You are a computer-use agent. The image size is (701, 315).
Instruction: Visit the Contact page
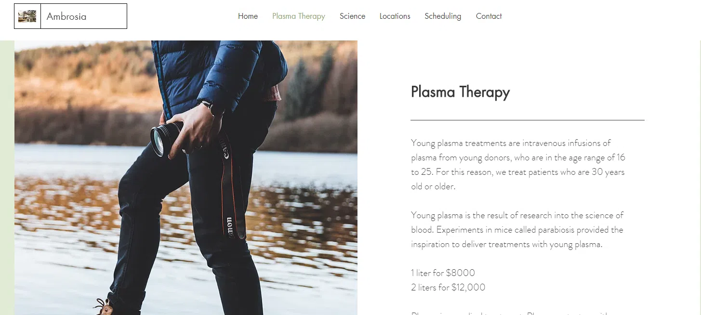click(x=489, y=16)
